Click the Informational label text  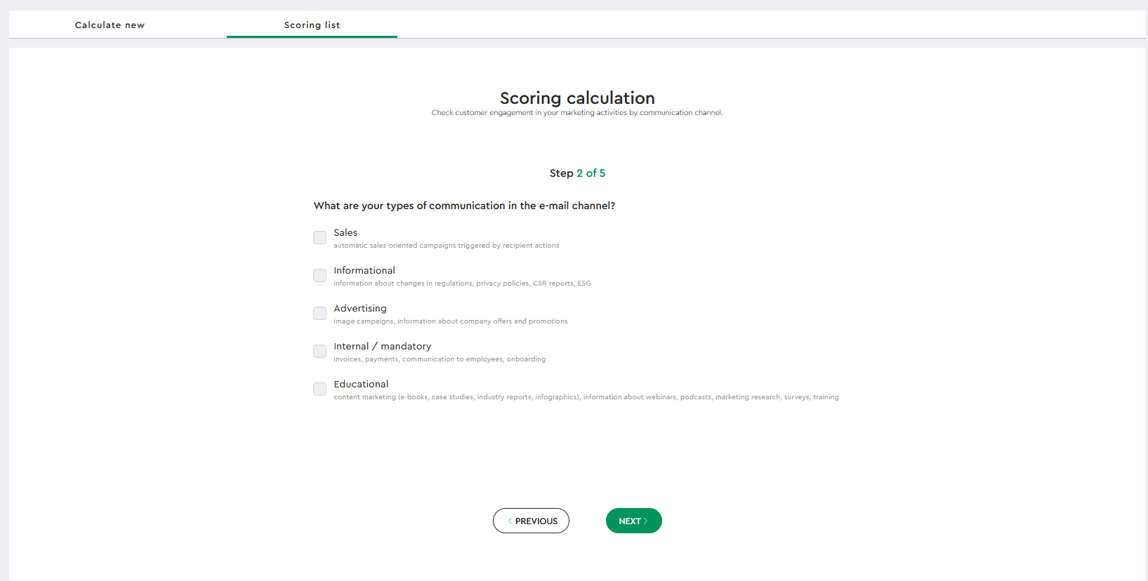(x=364, y=270)
